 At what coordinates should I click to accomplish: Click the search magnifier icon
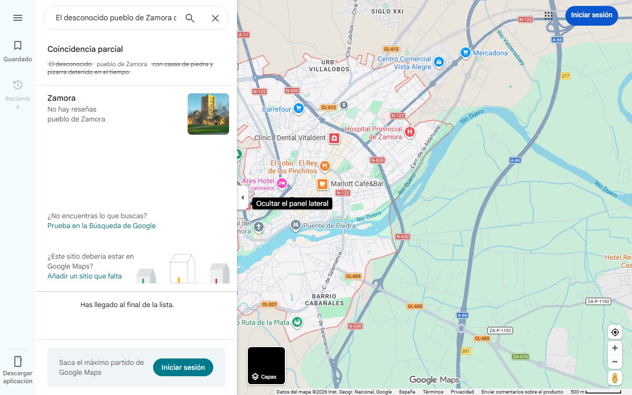[x=190, y=18]
